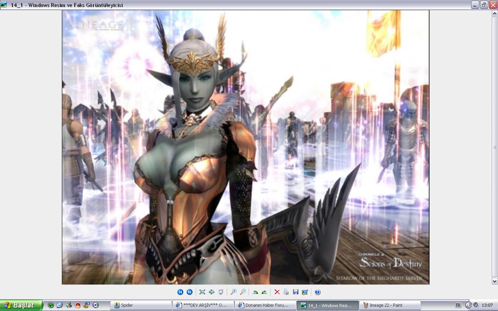The image size is (498, 311).
Task: Switch to Donanım Haber Forum window
Action: [x=266, y=305]
